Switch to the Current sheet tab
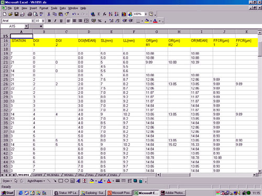Image resolution: width=262 pixels, height=196 pixels. point(37,175)
